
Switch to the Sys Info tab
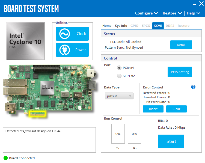121,26
